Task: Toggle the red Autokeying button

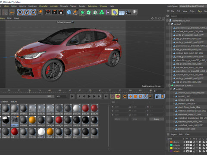Action: point(118,96)
